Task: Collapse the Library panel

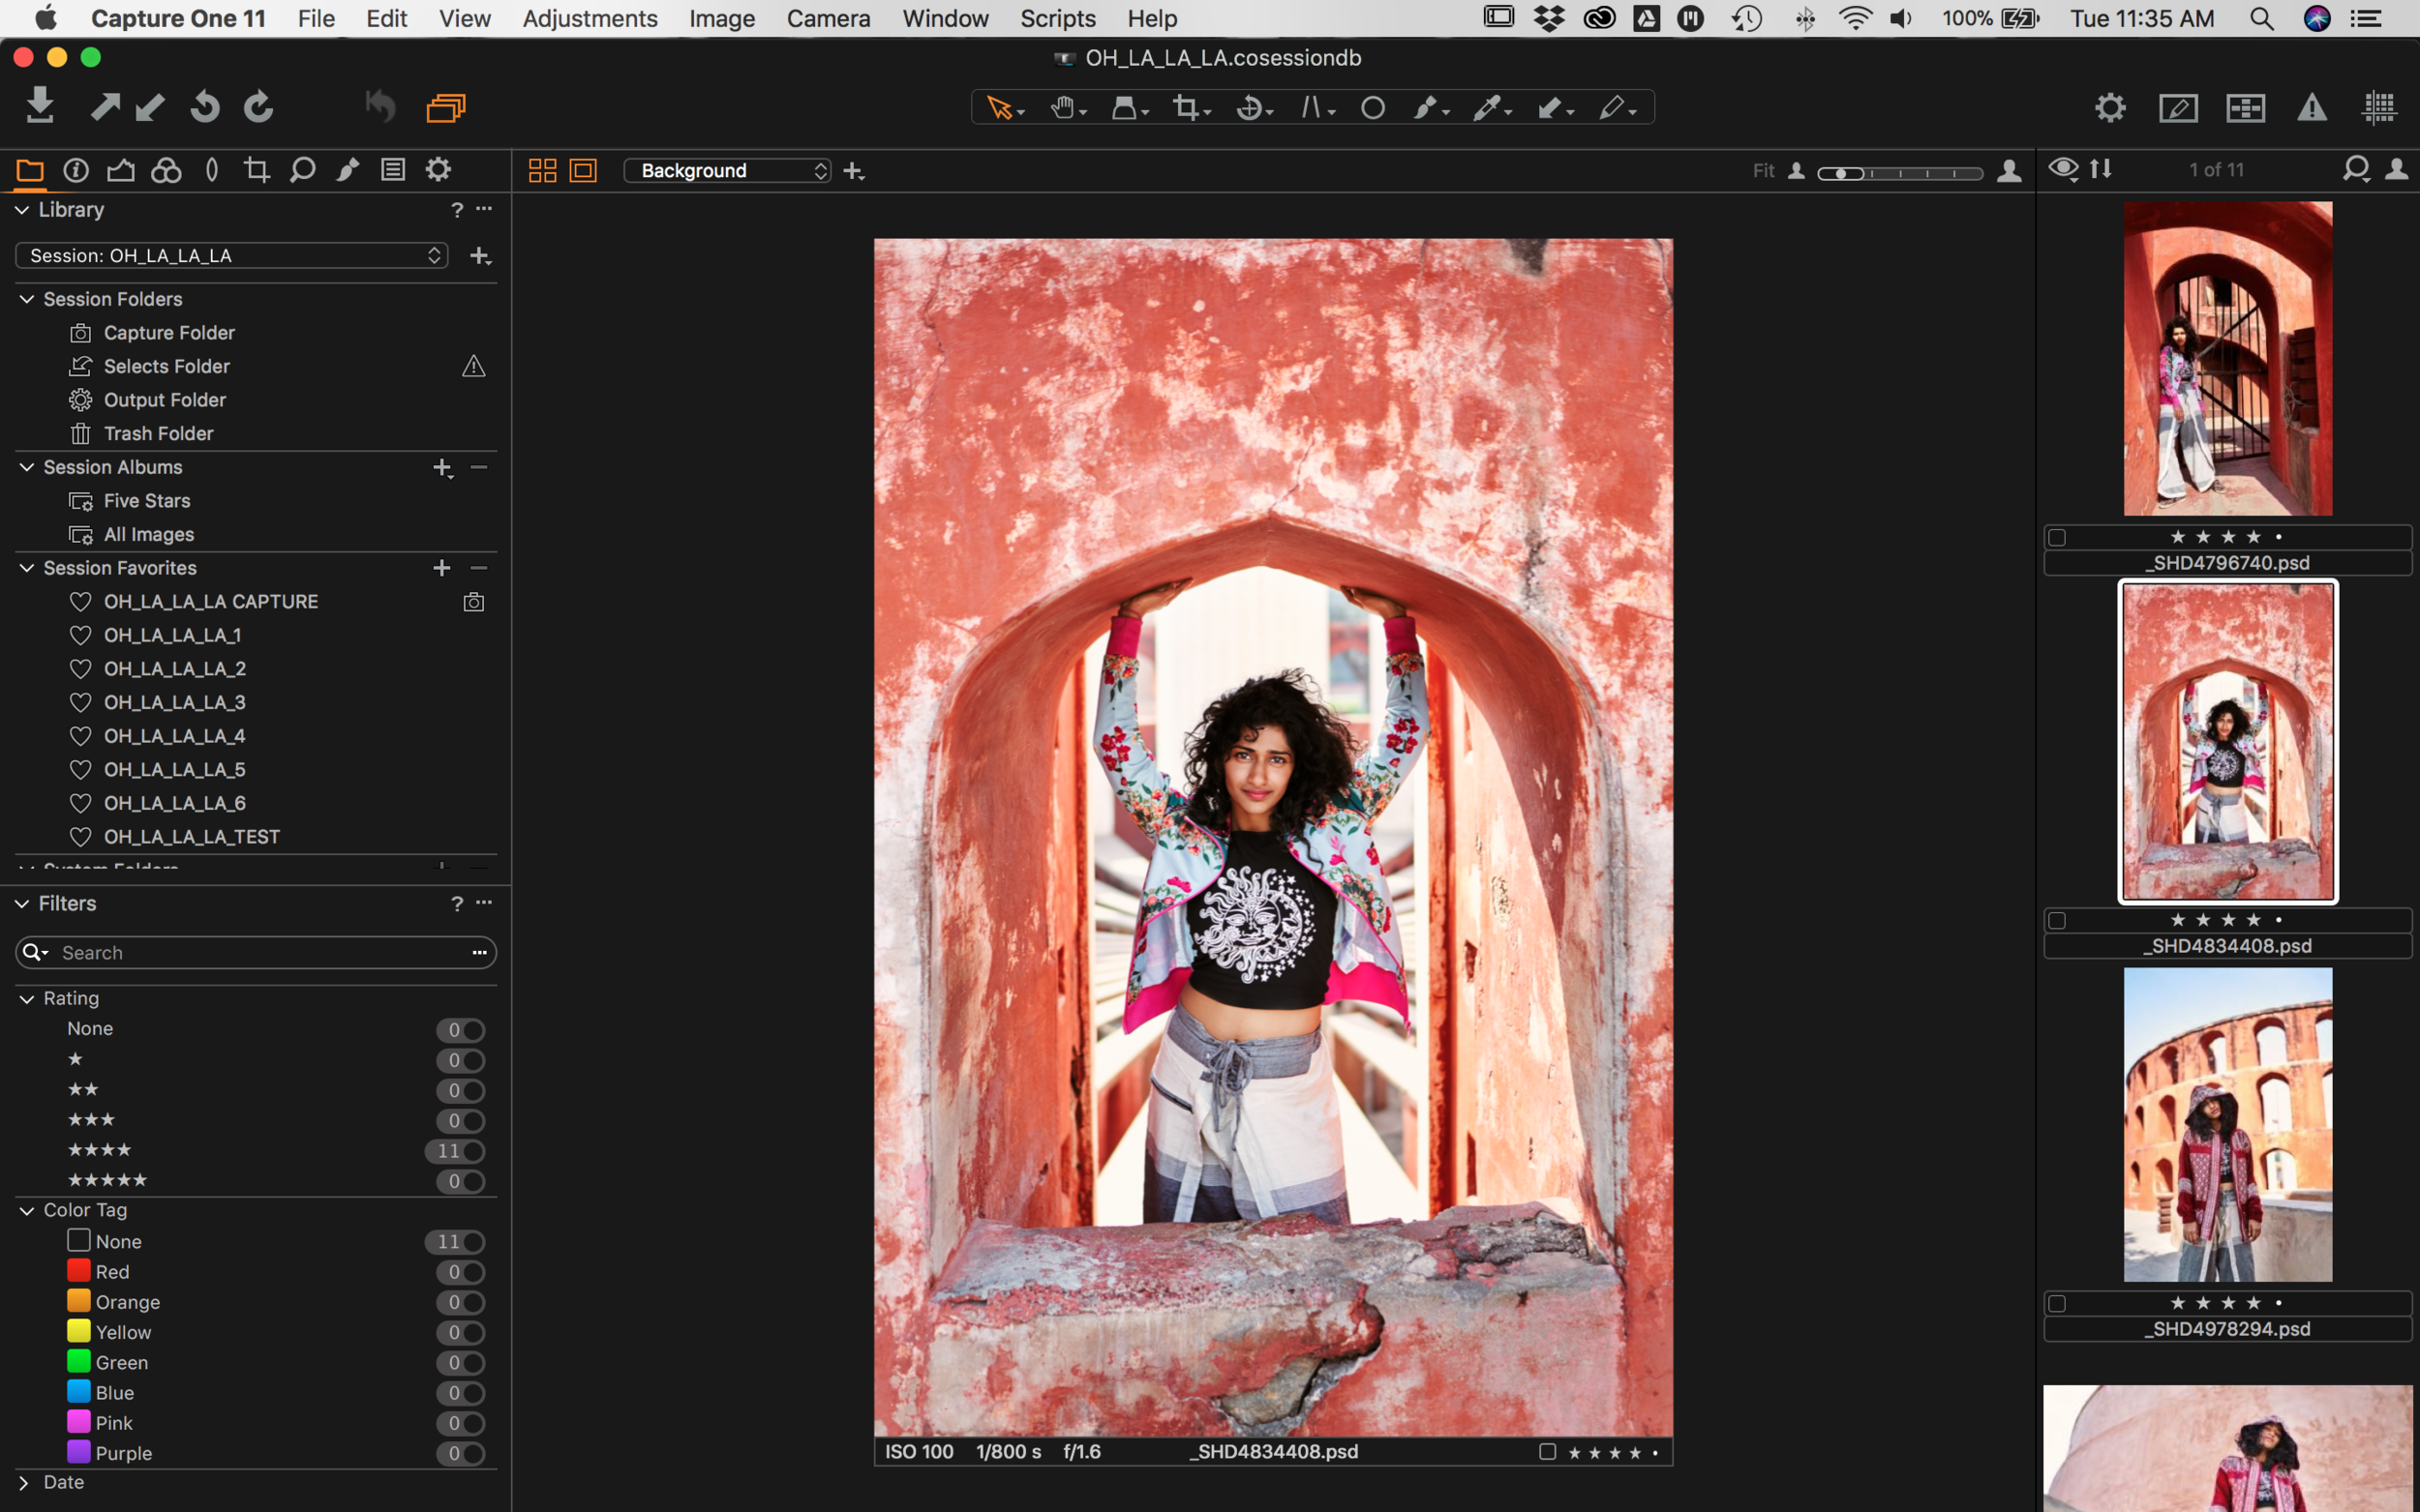Action: [22, 210]
